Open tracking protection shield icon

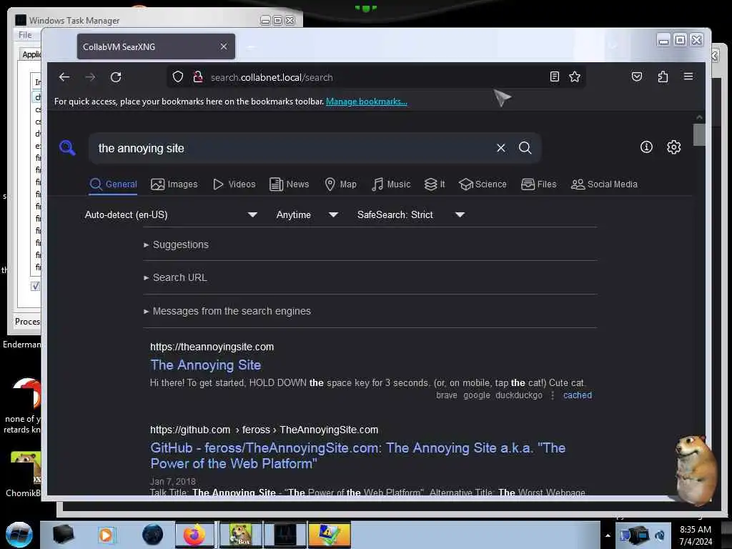click(178, 76)
